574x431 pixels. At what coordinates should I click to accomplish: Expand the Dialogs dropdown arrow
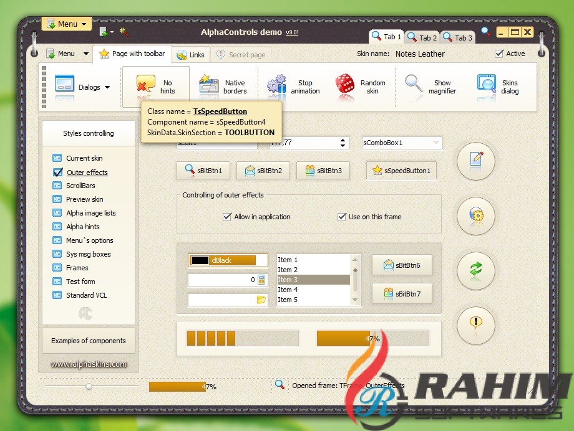(x=107, y=87)
